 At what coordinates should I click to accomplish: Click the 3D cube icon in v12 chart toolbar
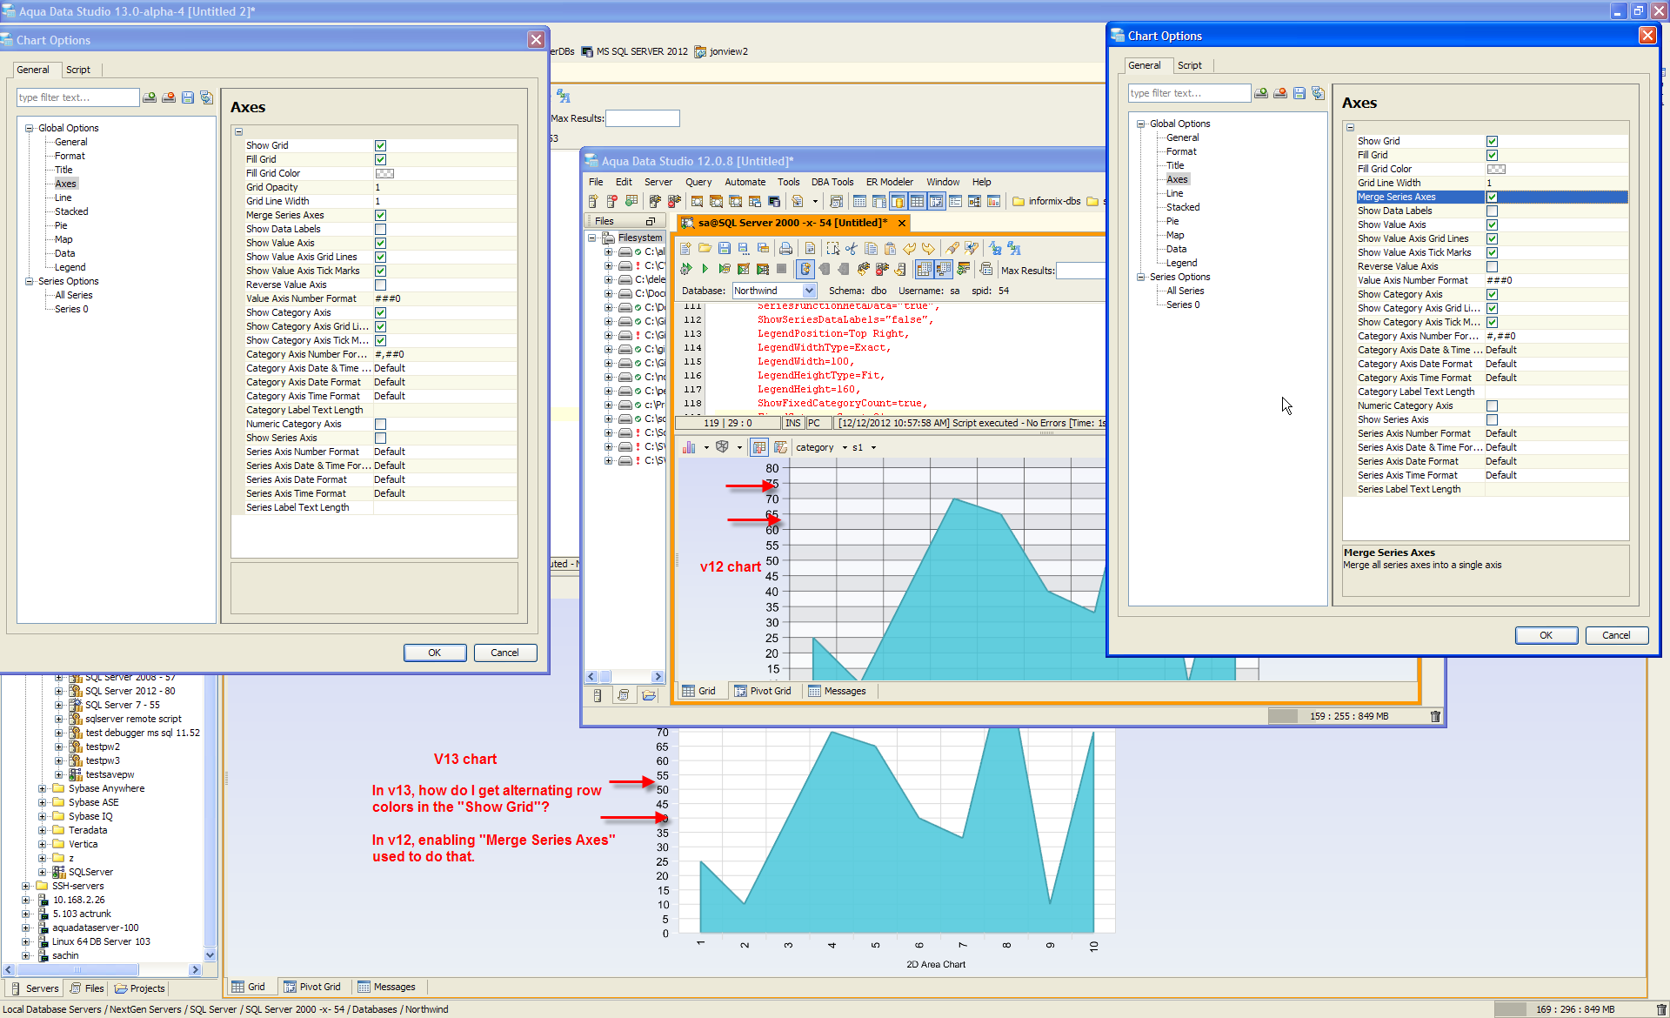pyautogui.click(x=722, y=447)
